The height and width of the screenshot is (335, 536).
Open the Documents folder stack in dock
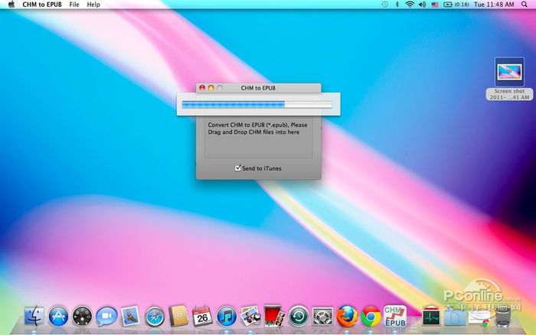tap(455, 317)
